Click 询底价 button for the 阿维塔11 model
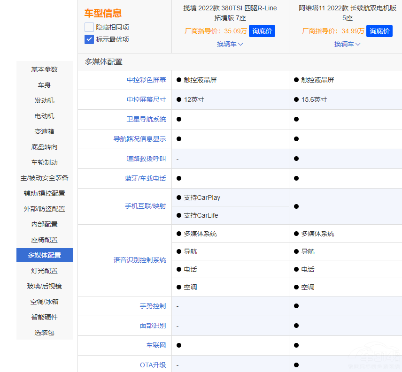 point(379,30)
